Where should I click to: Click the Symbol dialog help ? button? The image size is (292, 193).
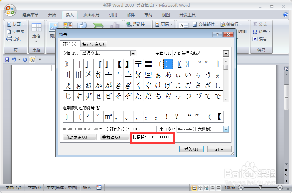coord(217,35)
